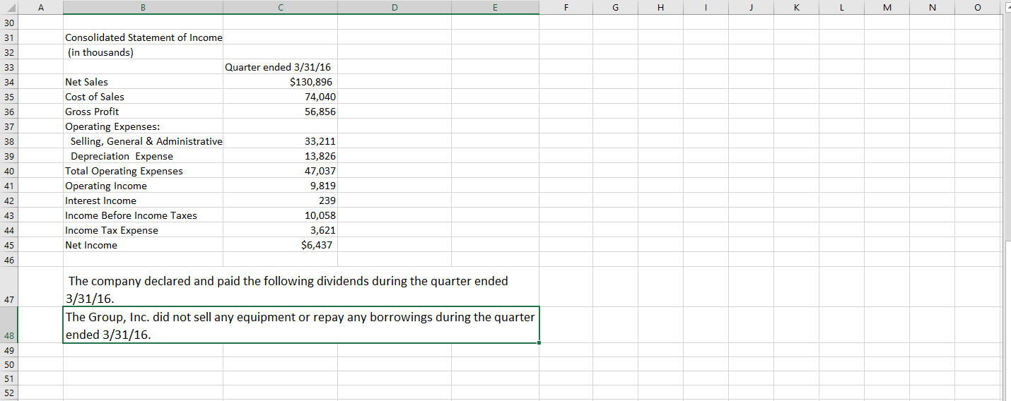
Task: Select column O header
Action: [977, 7]
